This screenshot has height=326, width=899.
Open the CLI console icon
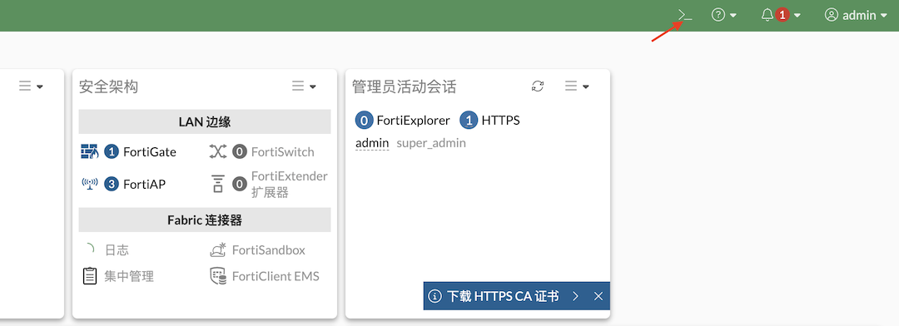(684, 16)
